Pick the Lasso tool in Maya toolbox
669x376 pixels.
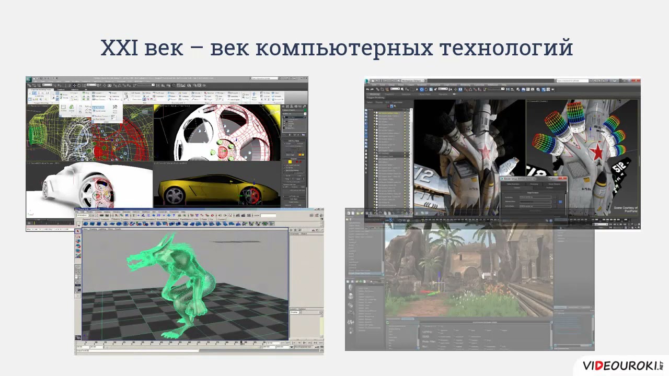[x=78, y=236]
